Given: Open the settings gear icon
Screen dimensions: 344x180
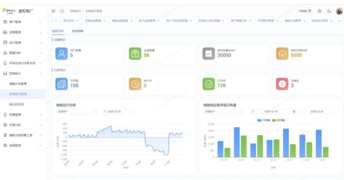Looking at the screenshot, I should 320,11.
